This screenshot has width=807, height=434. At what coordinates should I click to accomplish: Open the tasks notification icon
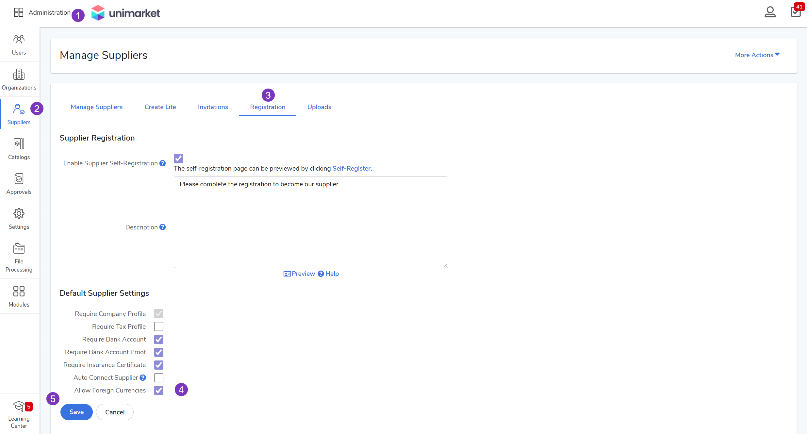795,12
